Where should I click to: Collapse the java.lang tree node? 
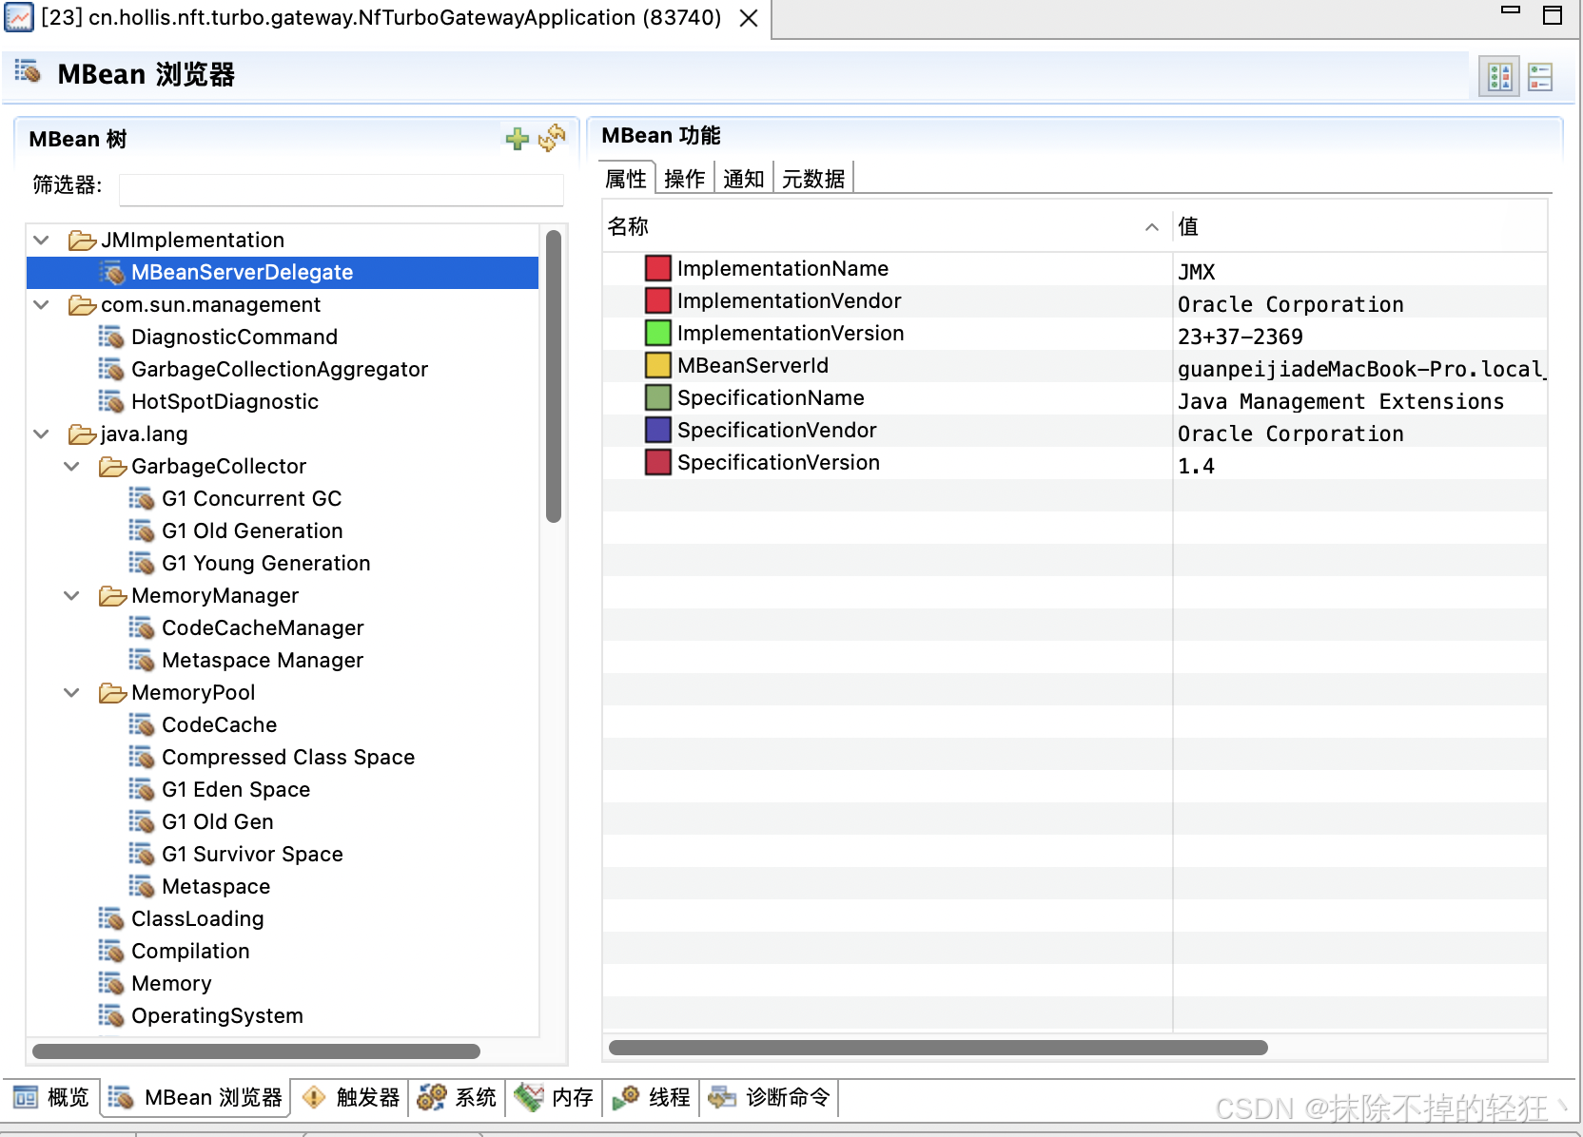tap(41, 434)
